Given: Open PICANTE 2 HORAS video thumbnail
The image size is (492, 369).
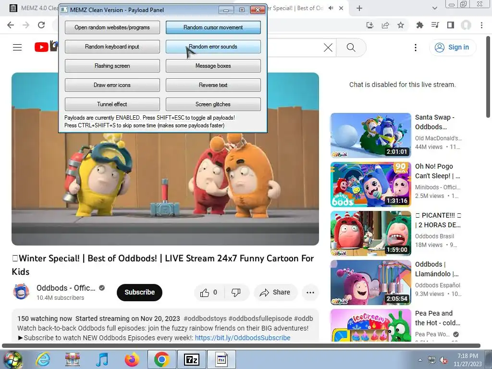Looking at the screenshot, I should tap(370, 234).
